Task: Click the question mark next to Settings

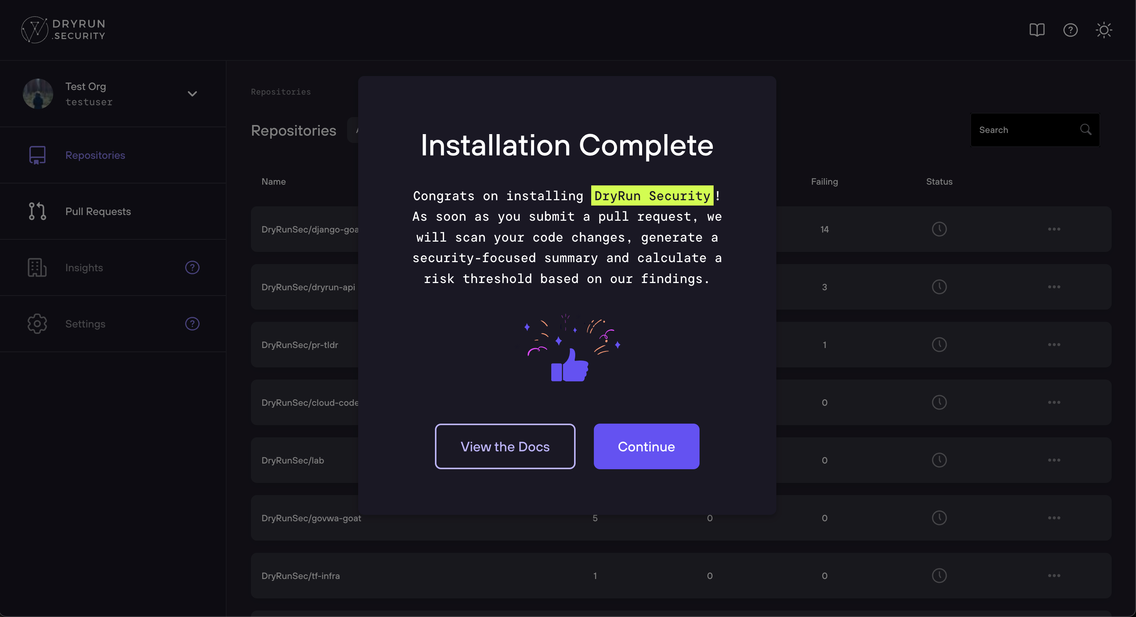Action: pos(192,323)
